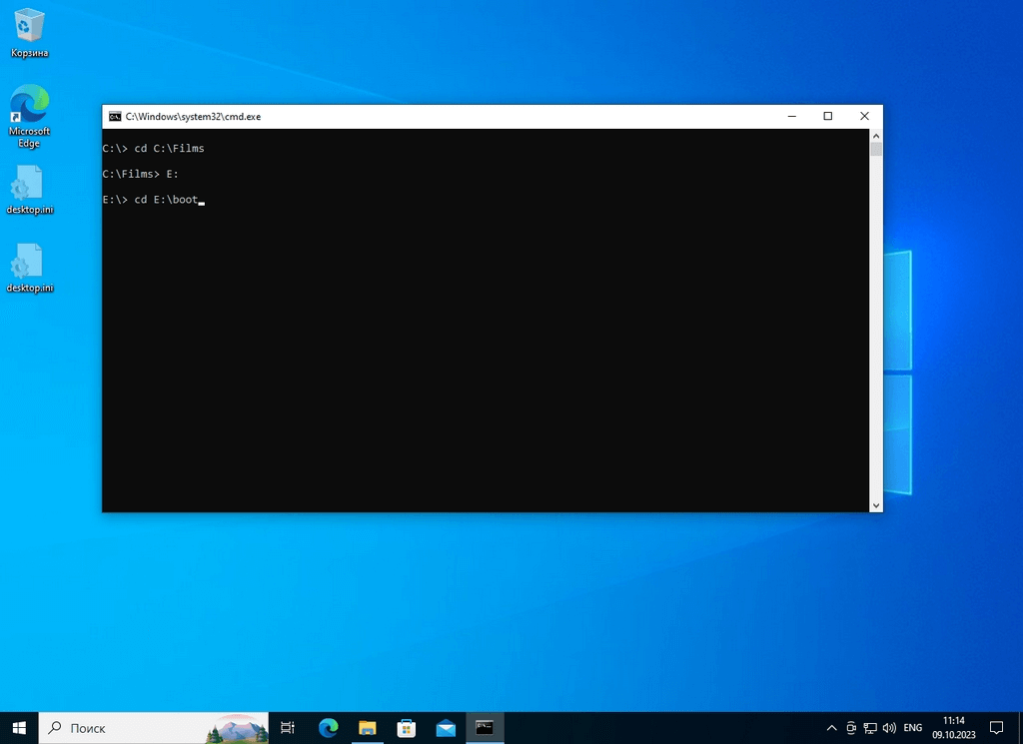Click the Meet Now tray icon

tap(851, 728)
